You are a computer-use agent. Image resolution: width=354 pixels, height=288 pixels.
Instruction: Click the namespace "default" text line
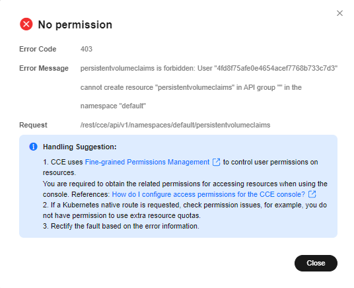113,106
